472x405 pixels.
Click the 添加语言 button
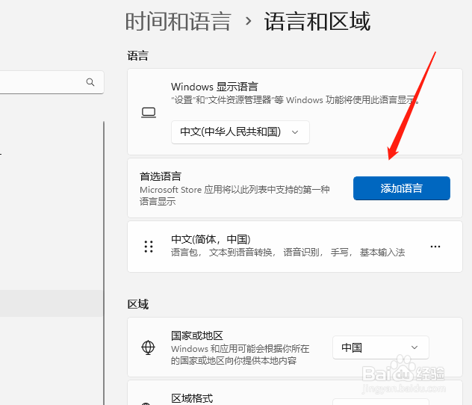coord(402,188)
